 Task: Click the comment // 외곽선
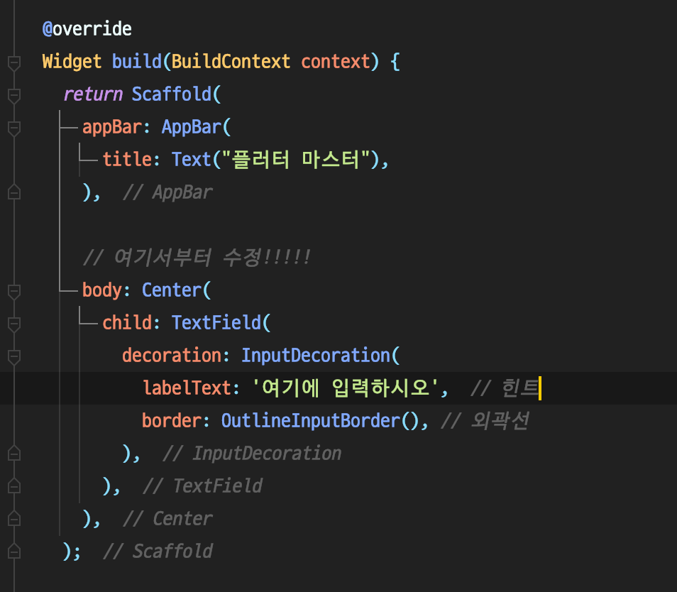485,420
